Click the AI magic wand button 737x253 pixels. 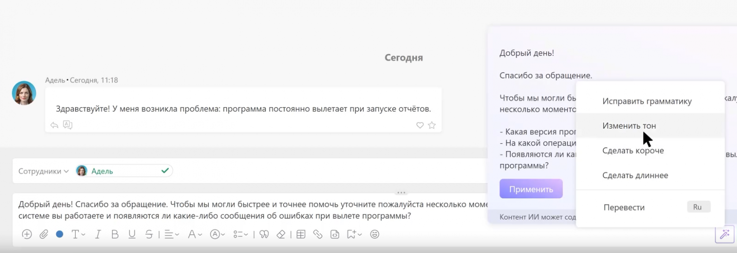pyautogui.click(x=724, y=234)
